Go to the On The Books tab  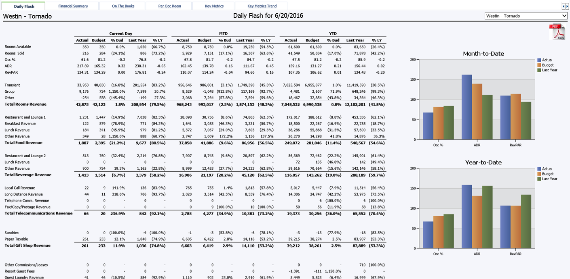pyautogui.click(x=123, y=6)
